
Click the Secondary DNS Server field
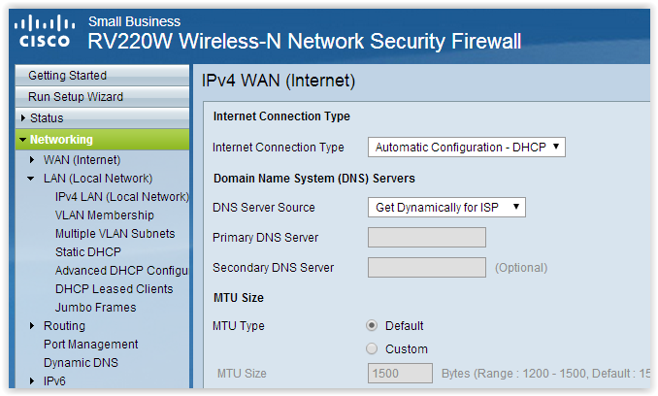[427, 268]
